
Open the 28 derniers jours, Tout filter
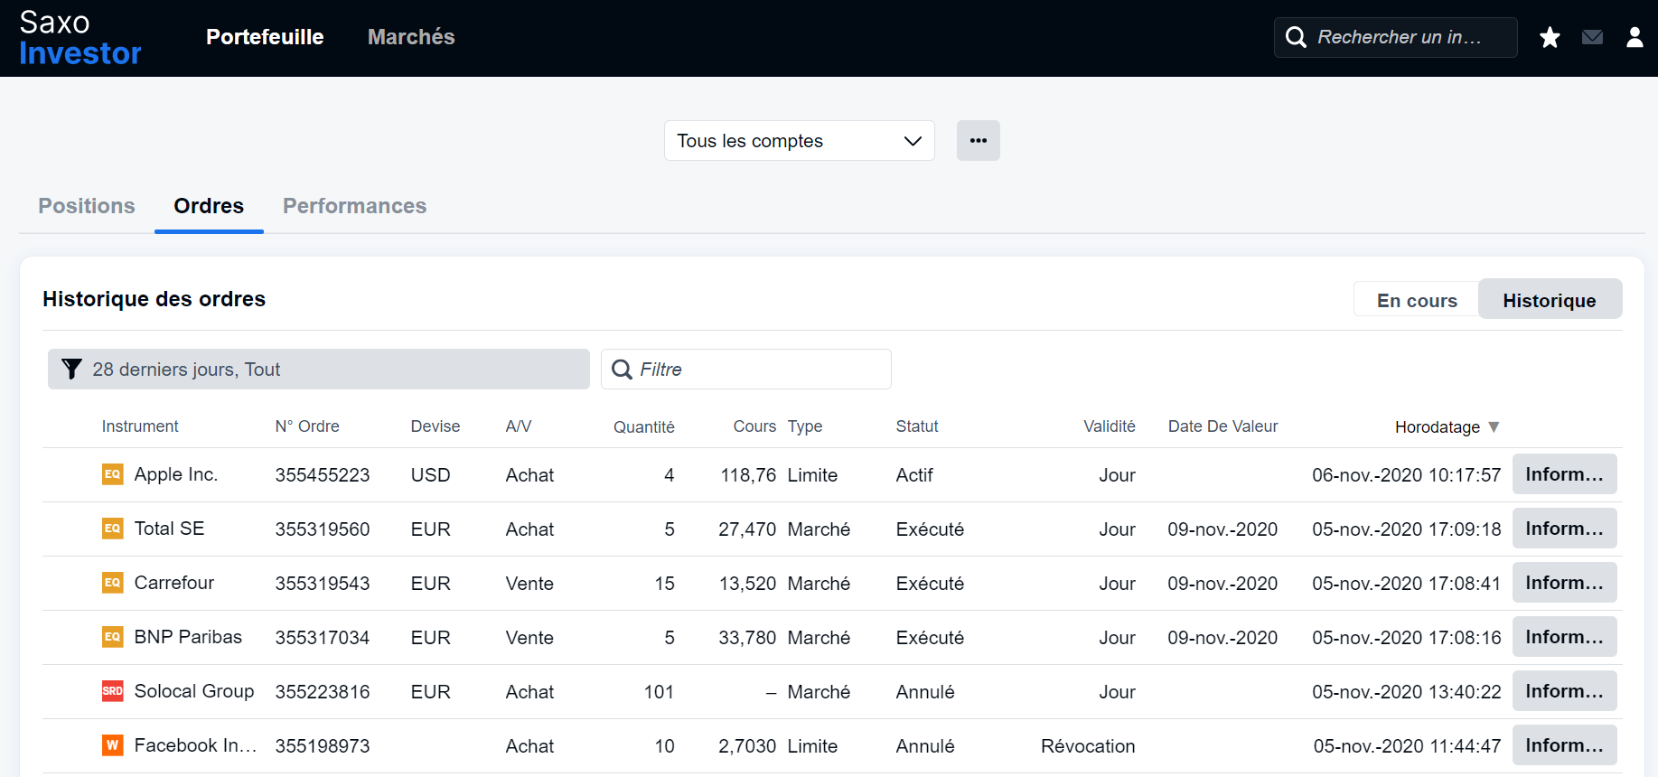click(x=319, y=369)
